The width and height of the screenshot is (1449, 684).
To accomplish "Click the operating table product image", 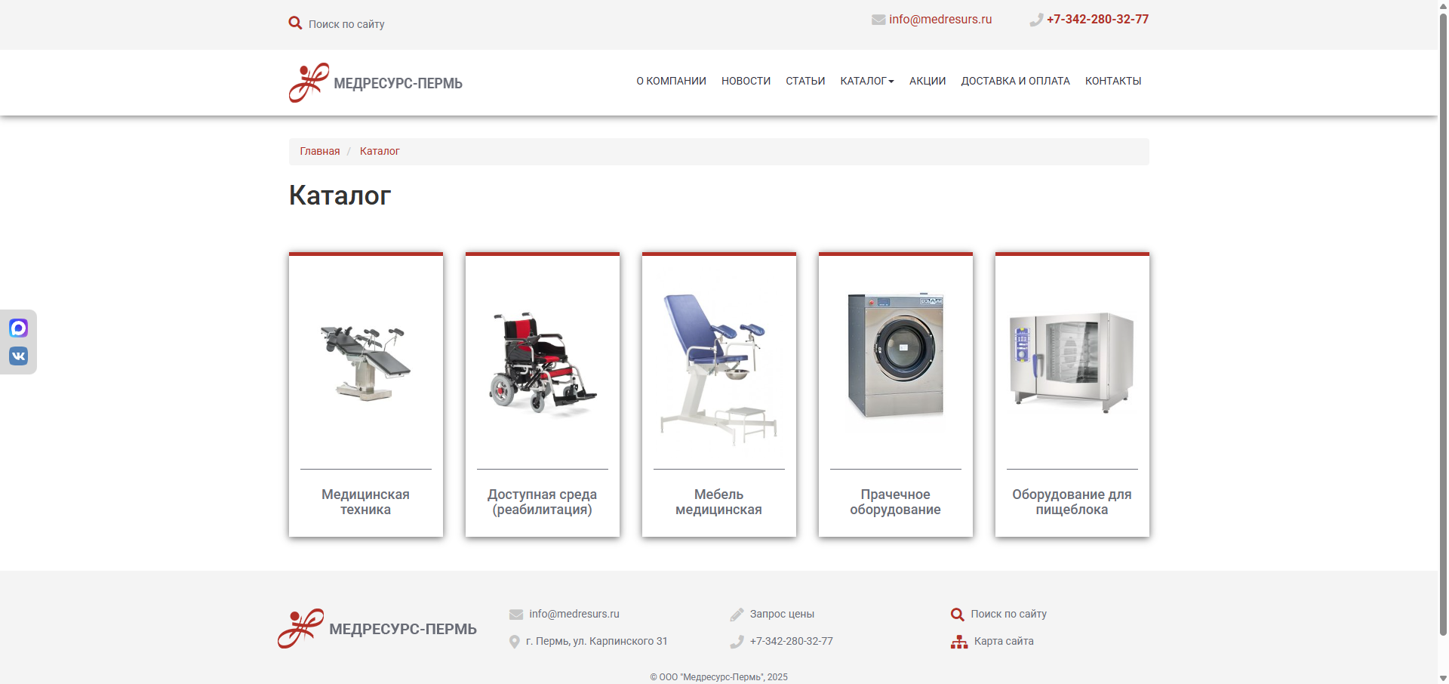I will [366, 362].
